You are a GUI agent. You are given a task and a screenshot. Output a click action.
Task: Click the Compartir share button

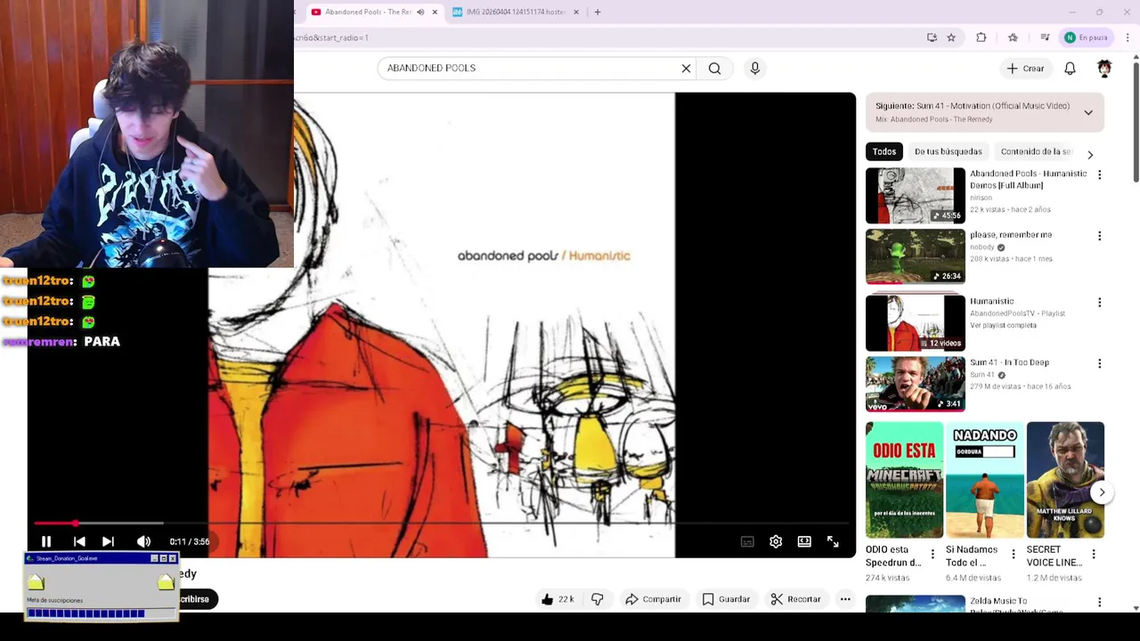point(653,599)
